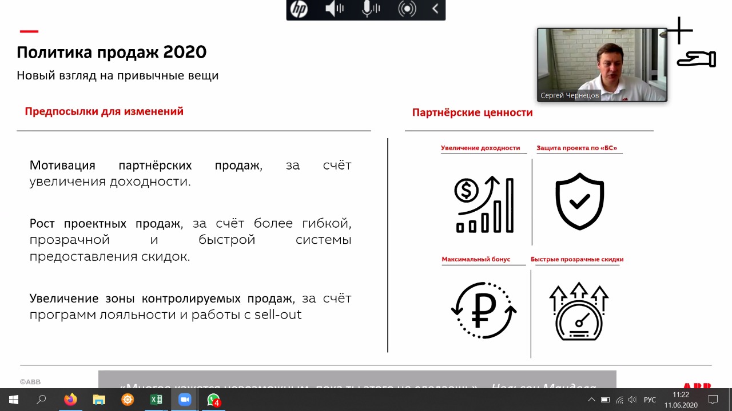Mute microphone in HP audio bar
This screenshot has width=732, height=411.
tap(371, 10)
